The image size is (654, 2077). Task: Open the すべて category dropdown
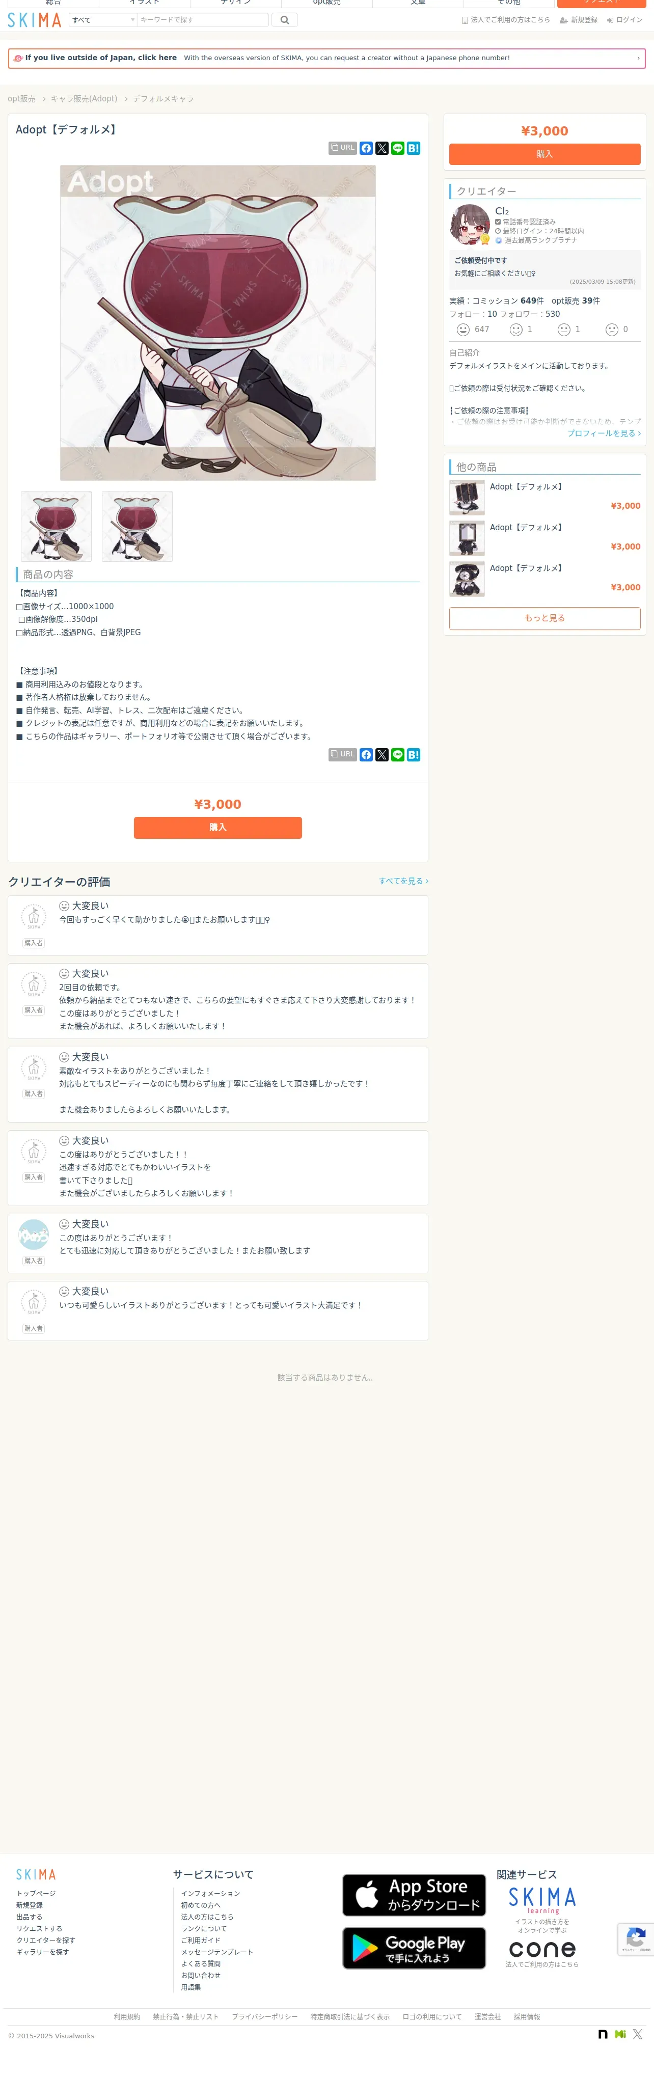click(103, 20)
